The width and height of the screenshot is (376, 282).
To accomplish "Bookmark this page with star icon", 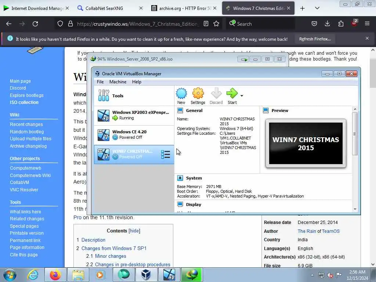I will (x=216, y=24).
